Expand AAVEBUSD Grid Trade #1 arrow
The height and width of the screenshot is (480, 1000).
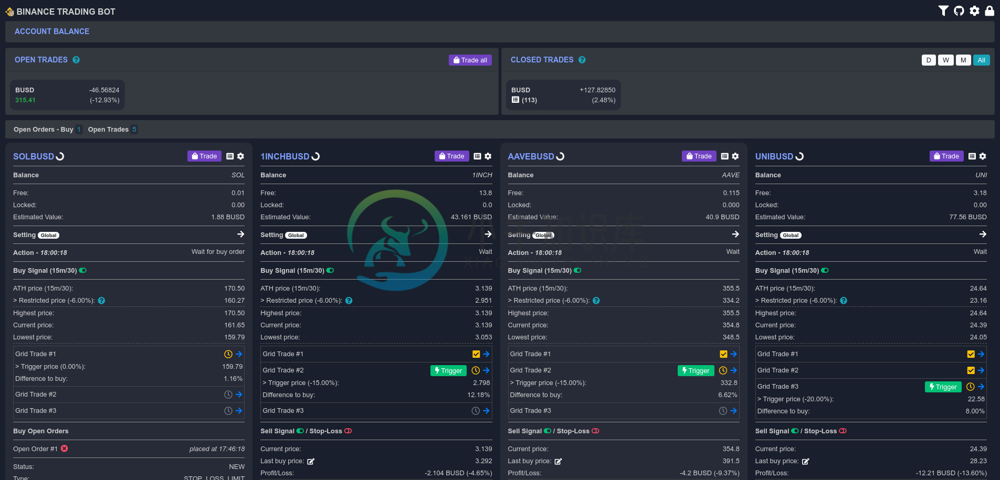(733, 354)
